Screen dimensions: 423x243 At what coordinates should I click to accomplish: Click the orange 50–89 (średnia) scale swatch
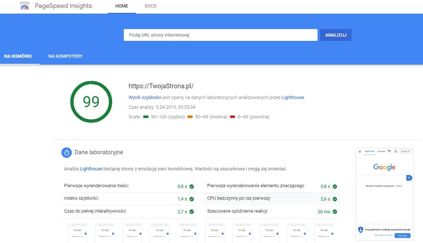coord(190,117)
